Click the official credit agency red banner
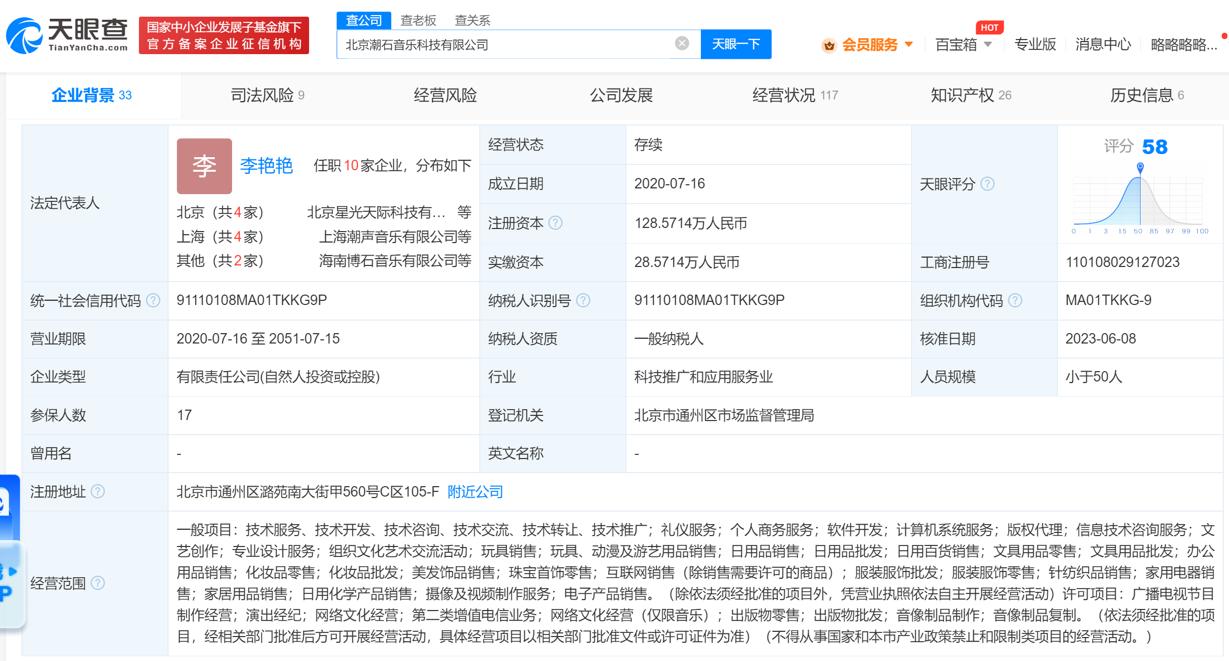Viewport: 1229px width, 661px height. (x=224, y=35)
